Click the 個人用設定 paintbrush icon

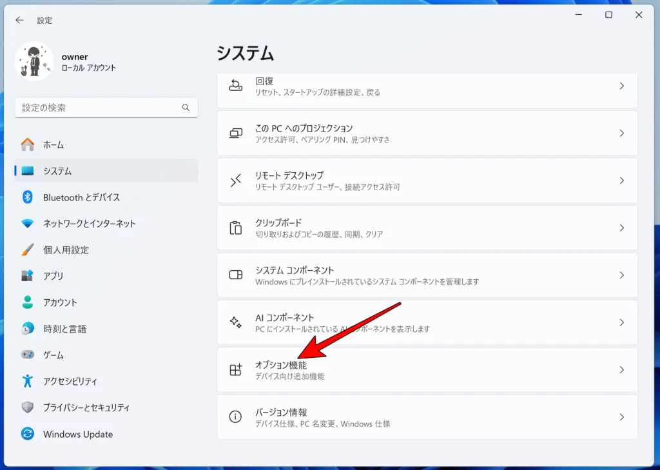point(27,250)
